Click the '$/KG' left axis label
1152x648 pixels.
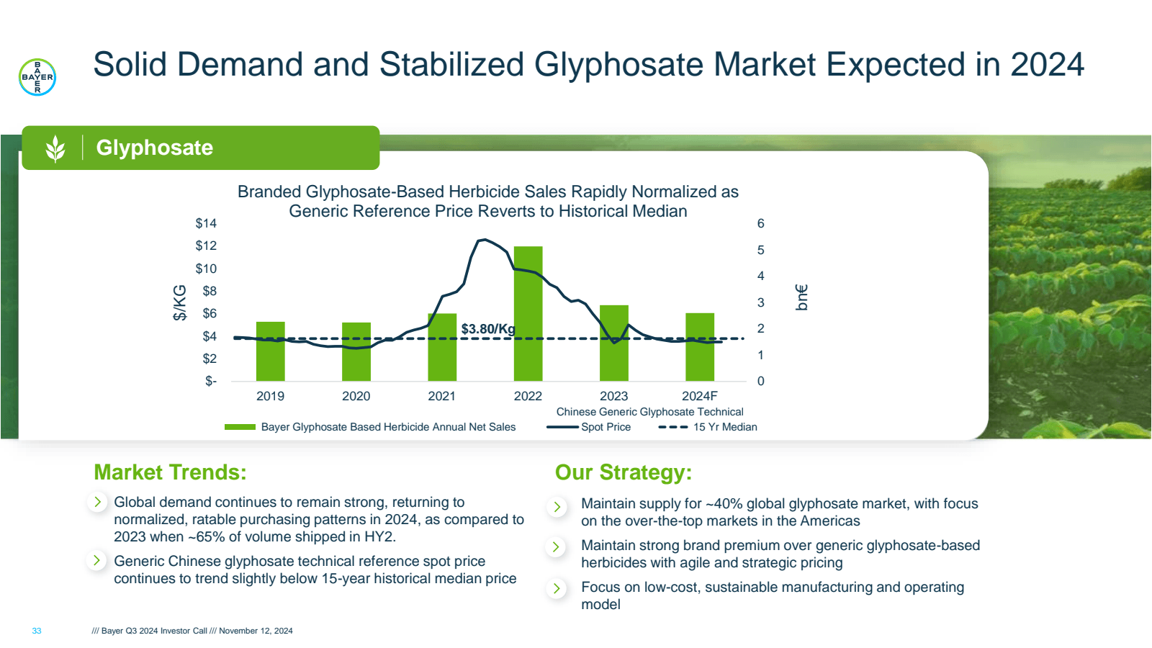[179, 302]
